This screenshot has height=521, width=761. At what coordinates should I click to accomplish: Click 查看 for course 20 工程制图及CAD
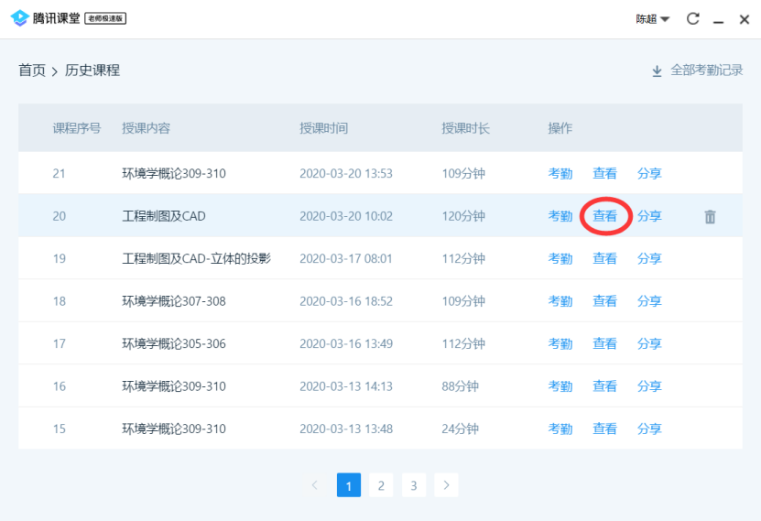[604, 216]
